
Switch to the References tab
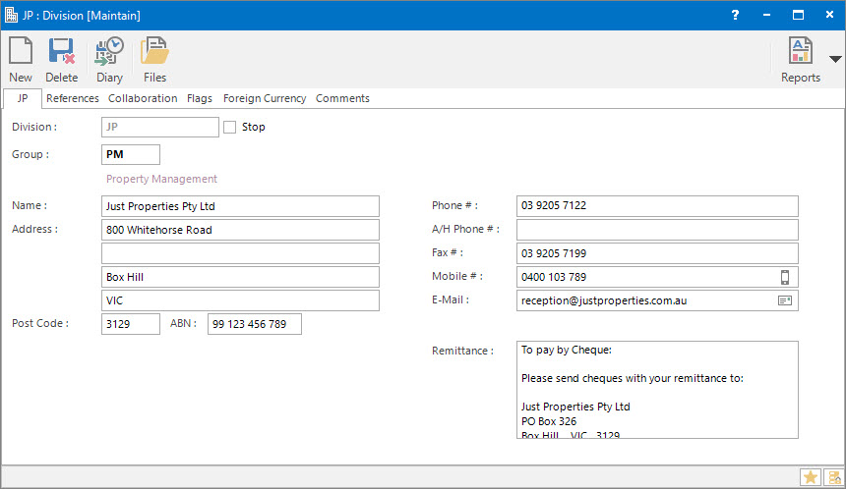[x=73, y=98]
